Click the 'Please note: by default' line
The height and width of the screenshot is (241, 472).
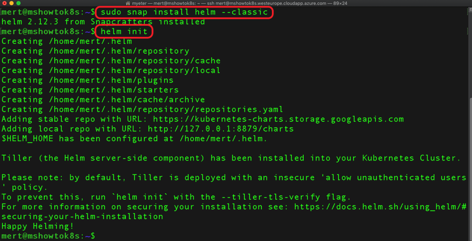(x=234, y=177)
